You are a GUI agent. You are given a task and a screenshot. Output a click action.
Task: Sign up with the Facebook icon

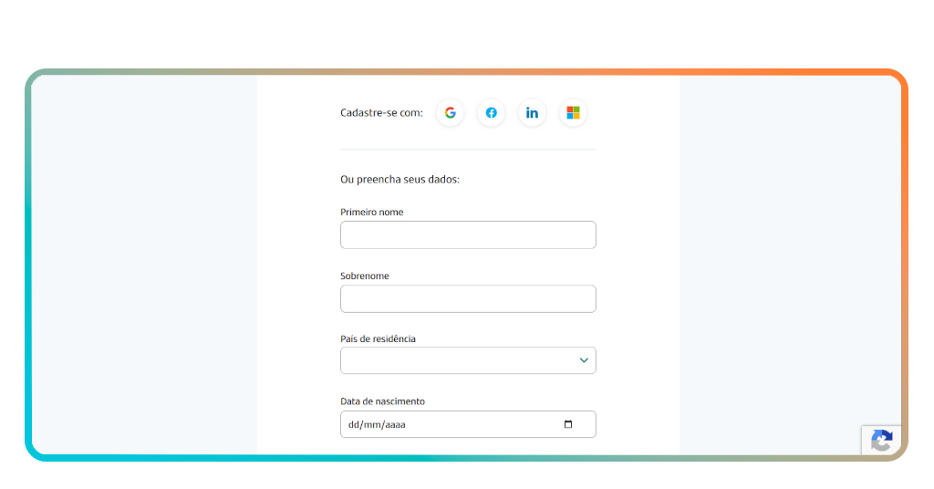point(492,112)
